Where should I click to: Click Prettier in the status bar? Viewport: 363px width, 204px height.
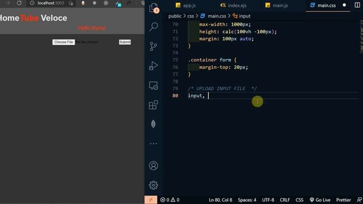(x=344, y=200)
